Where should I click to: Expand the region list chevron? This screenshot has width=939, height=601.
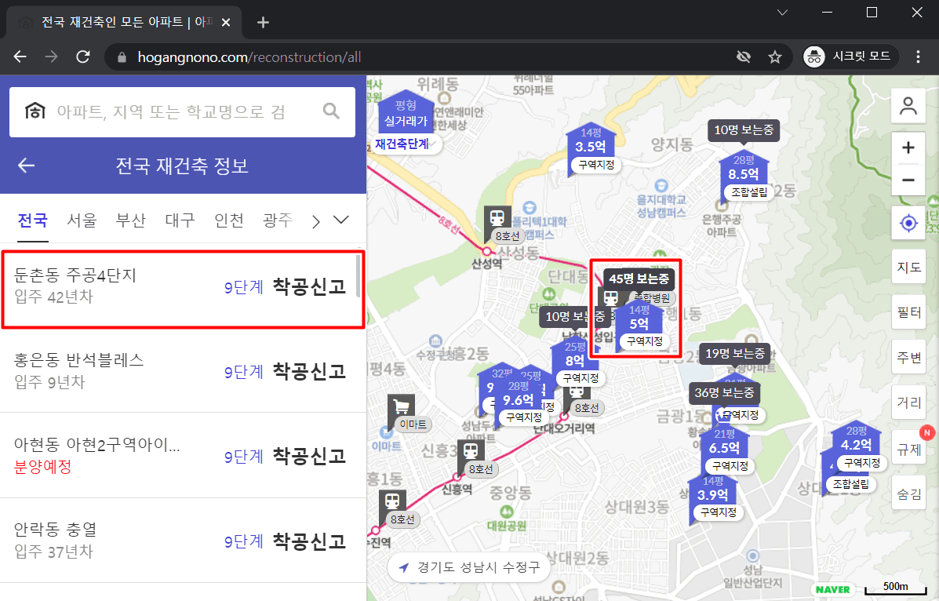pyautogui.click(x=341, y=220)
